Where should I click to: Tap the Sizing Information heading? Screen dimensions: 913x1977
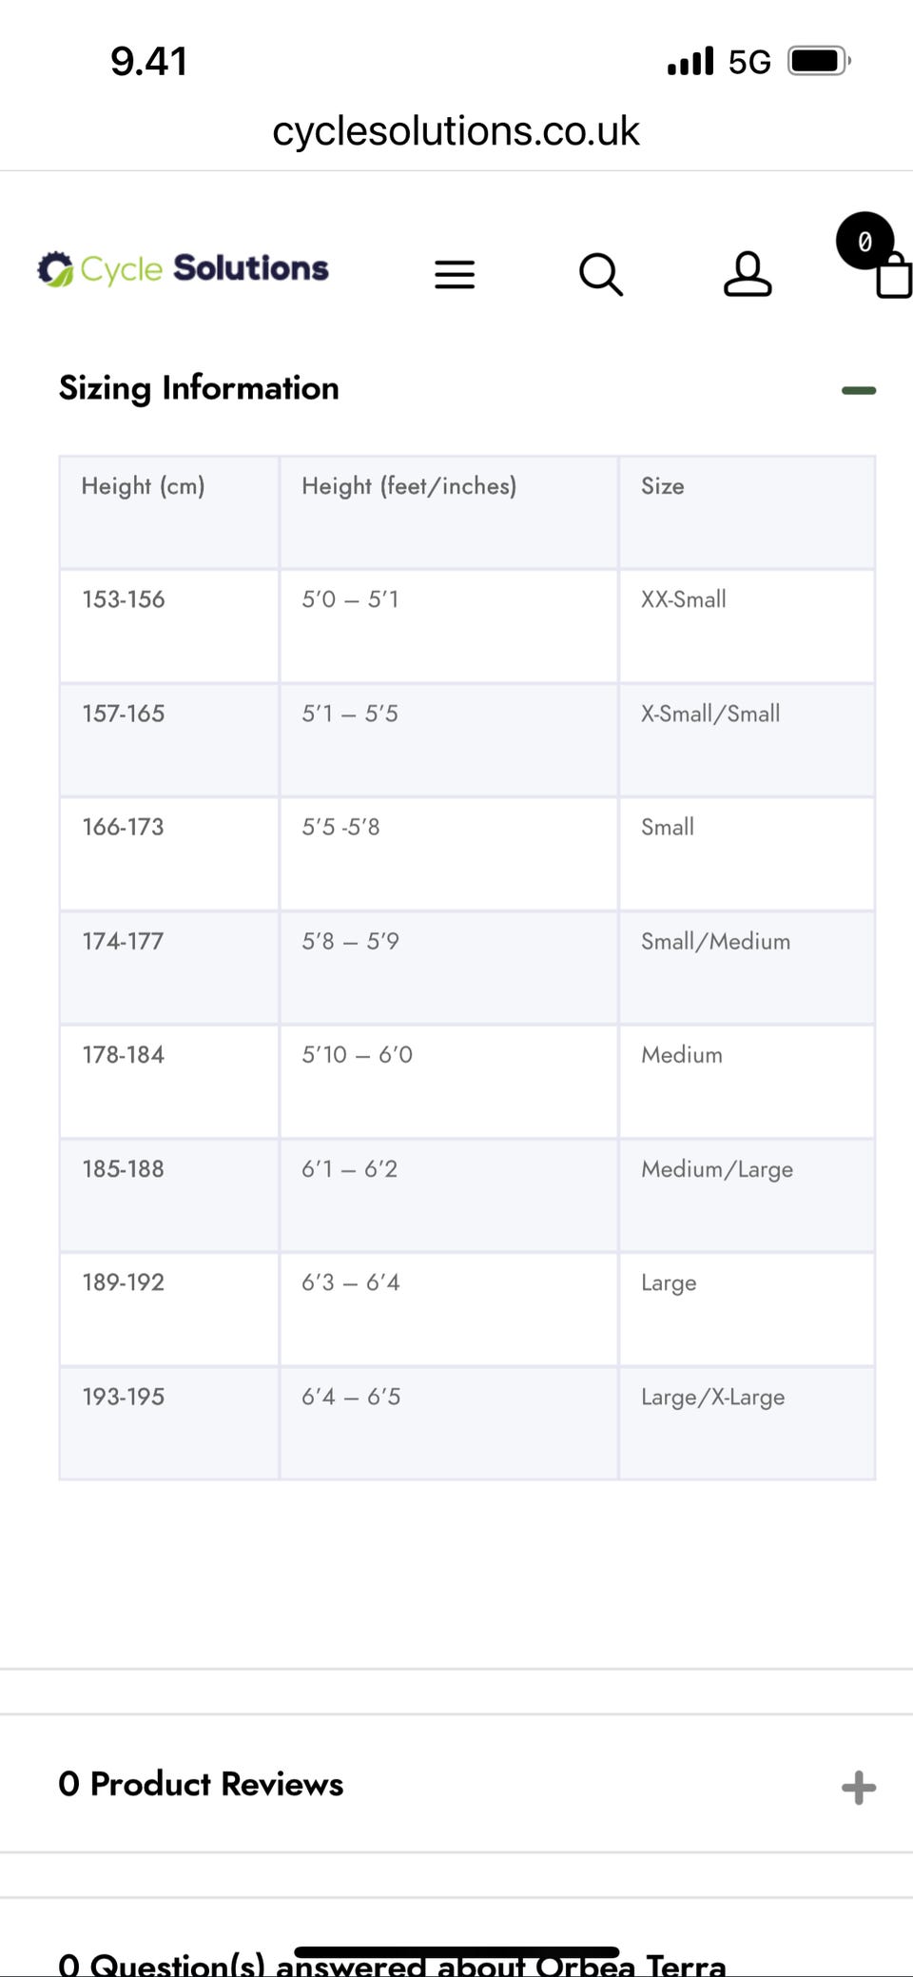[x=199, y=388]
